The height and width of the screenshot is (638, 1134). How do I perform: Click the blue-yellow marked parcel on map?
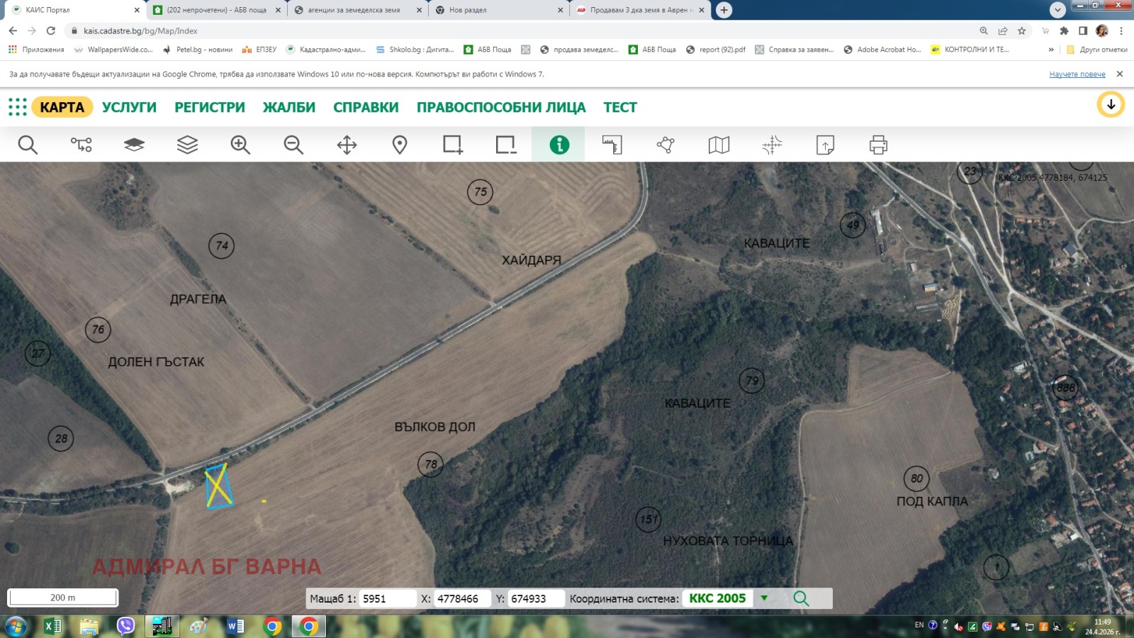(218, 486)
